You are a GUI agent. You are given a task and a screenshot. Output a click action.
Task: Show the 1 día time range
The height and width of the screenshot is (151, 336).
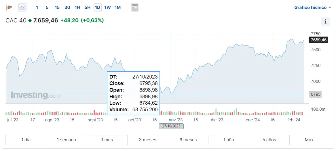coord(26,140)
